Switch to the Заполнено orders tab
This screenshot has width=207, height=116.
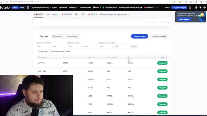pos(72,36)
